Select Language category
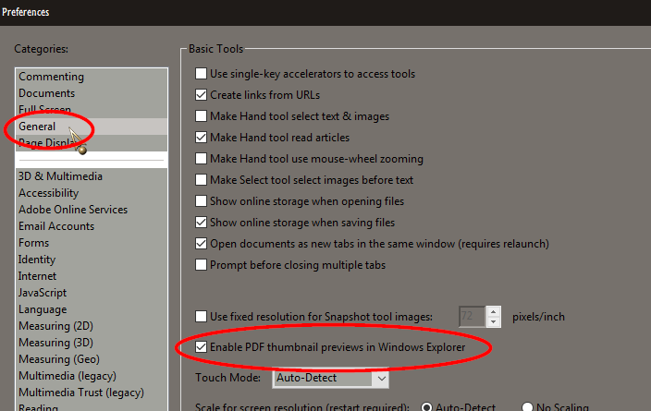The image size is (651, 411). coord(92,309)
